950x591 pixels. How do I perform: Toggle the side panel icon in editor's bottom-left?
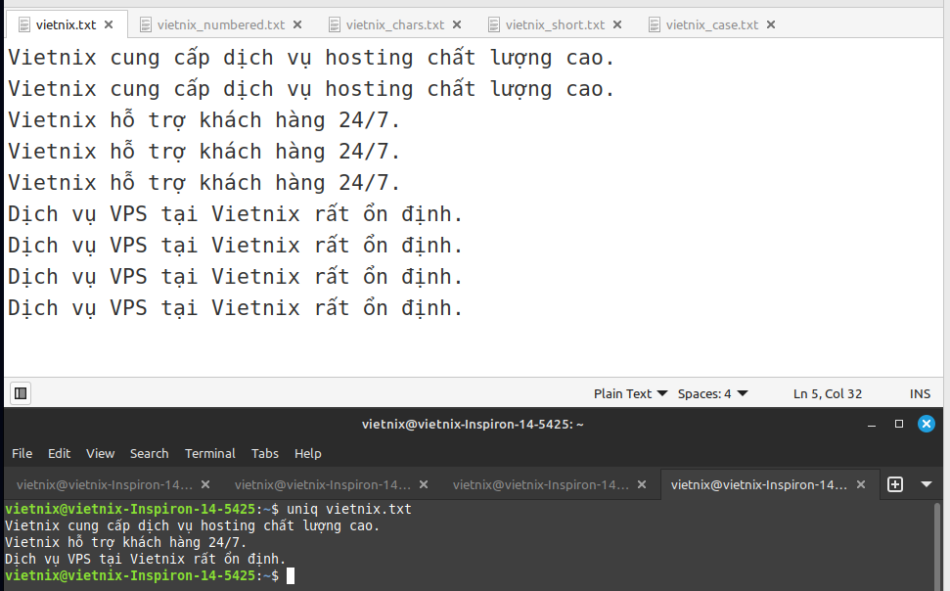21,392
